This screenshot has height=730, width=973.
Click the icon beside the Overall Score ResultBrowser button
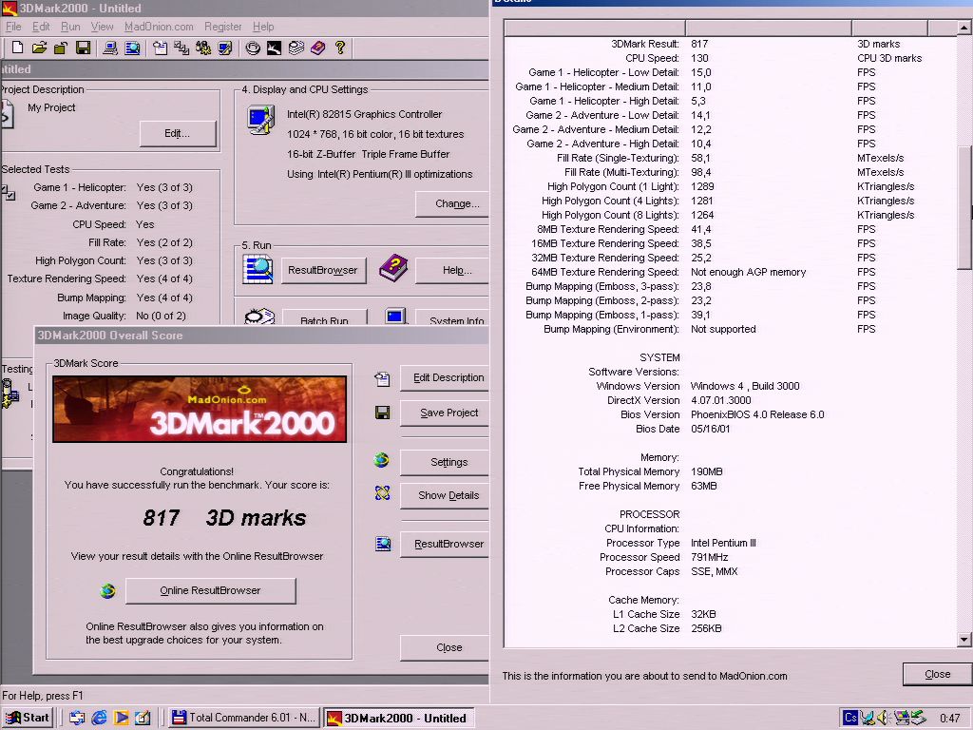[383, 545]
